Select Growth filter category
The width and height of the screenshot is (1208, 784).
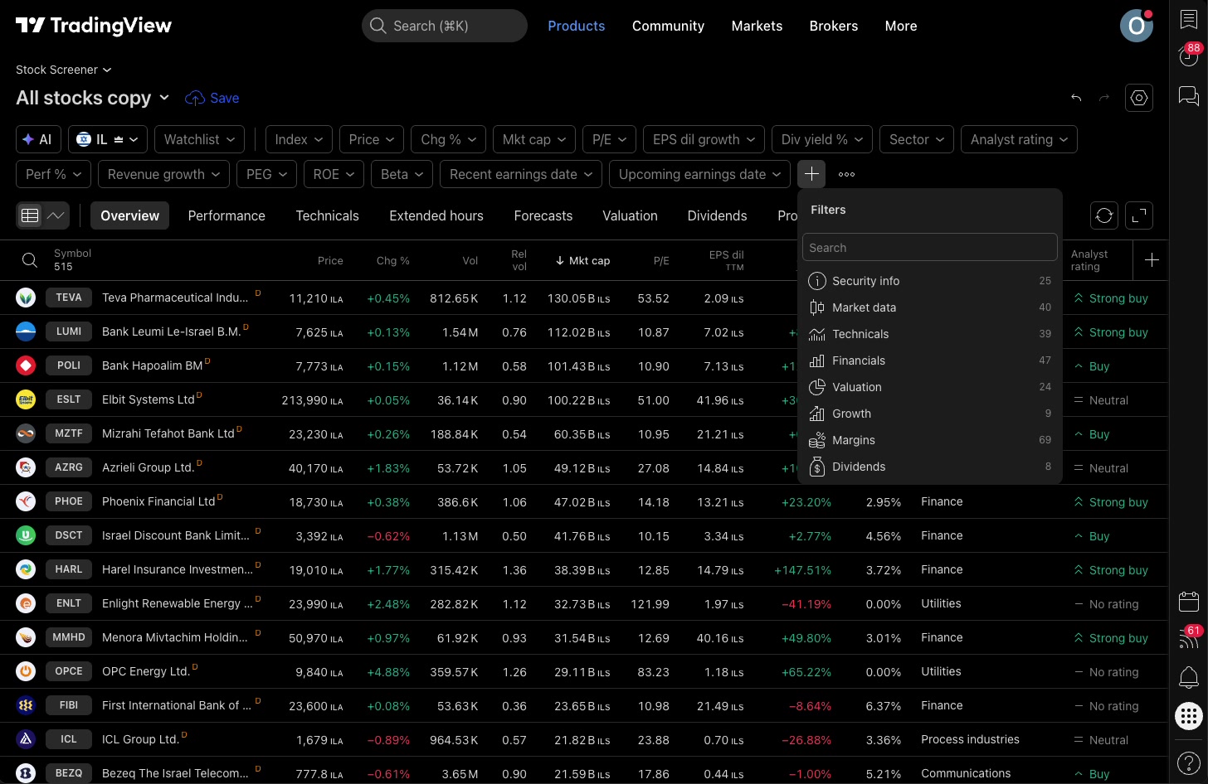(929, 414)
